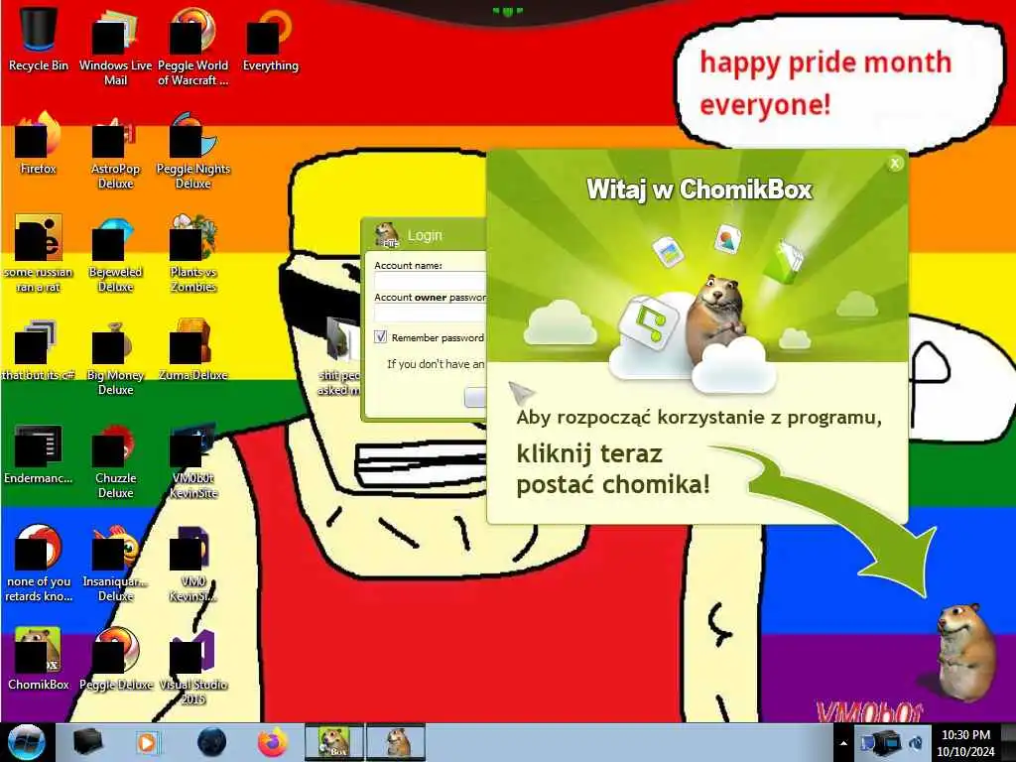The width and height of the screenshot is (1016, 762).
Task: Switch to the ChomikBox 'Box' taskbar window
Action: click(x=334, y=742)
